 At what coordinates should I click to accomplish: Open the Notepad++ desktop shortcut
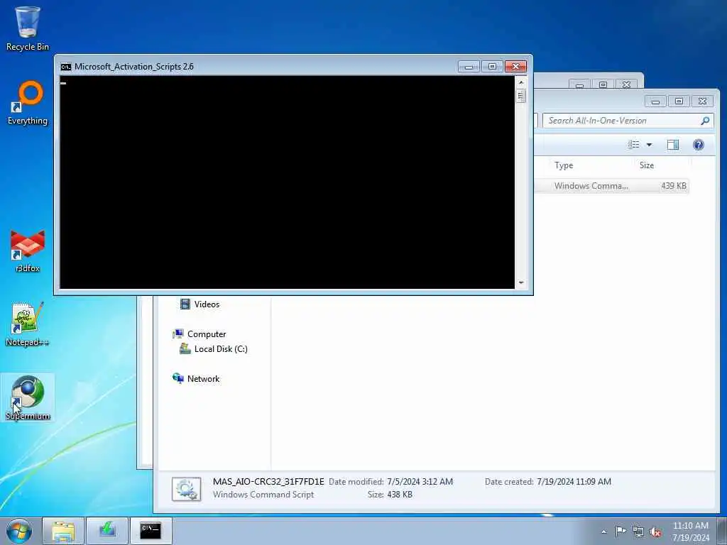28,324
